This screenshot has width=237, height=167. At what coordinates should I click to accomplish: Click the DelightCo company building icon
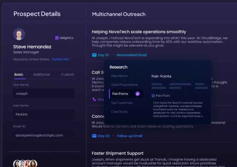(57, 38)
